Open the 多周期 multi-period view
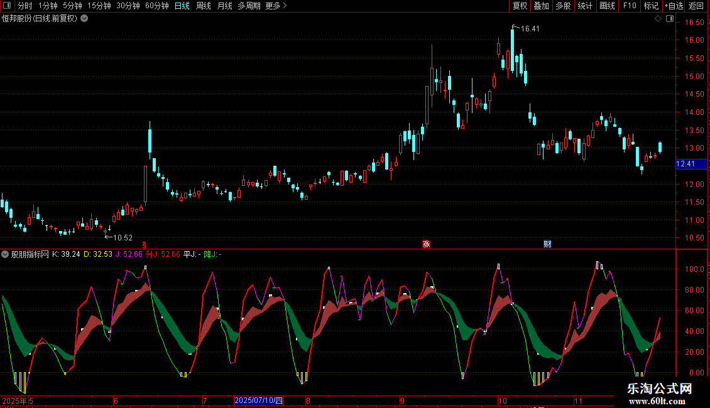710x408 pixels. [249, 6]
